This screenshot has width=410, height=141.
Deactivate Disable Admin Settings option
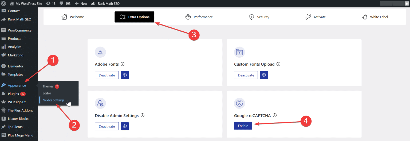[x=107, y=126]
